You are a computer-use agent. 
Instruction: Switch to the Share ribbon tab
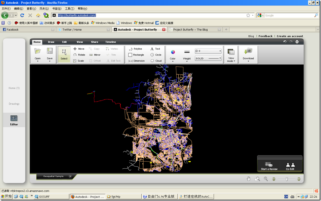[94, 42]
